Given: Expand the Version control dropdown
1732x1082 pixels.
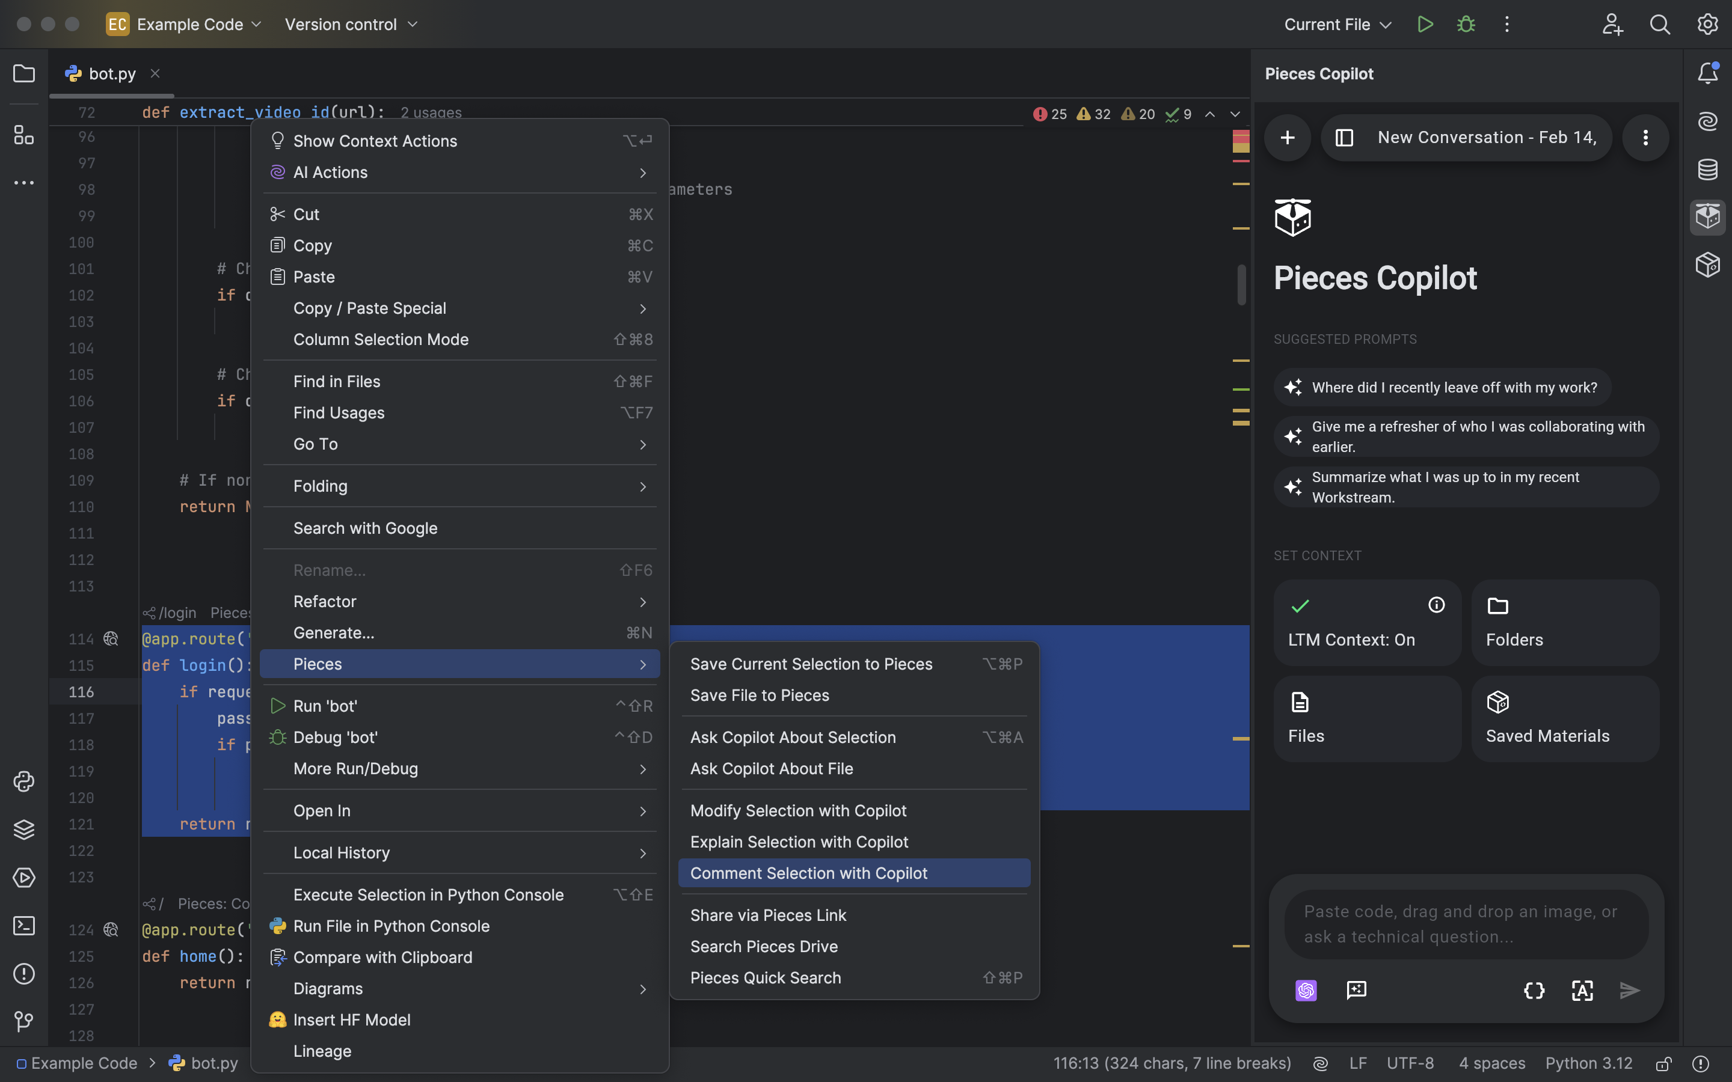Looking at the screenshot, I should [351, 24].
